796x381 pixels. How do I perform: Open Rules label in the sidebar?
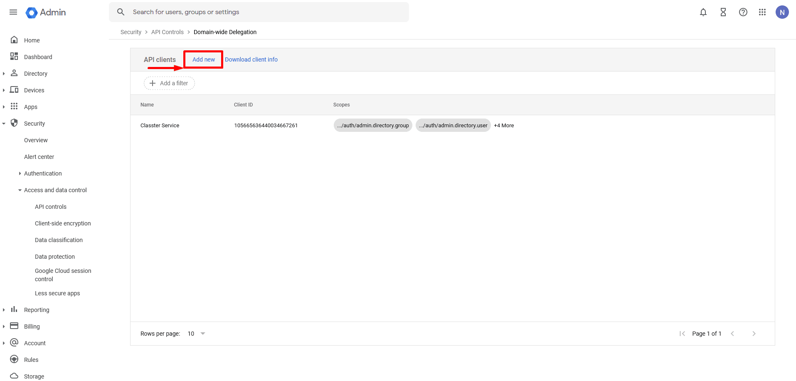pyautogui.click(x=31, y=360)
